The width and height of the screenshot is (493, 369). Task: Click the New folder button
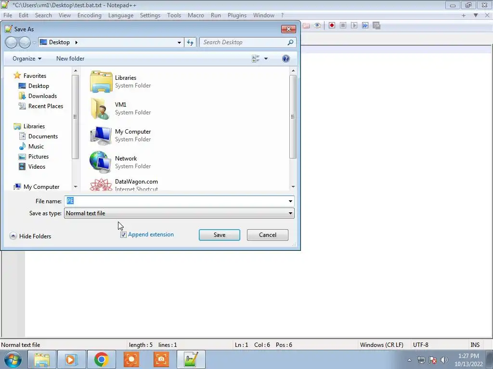[x=70, y=59]
